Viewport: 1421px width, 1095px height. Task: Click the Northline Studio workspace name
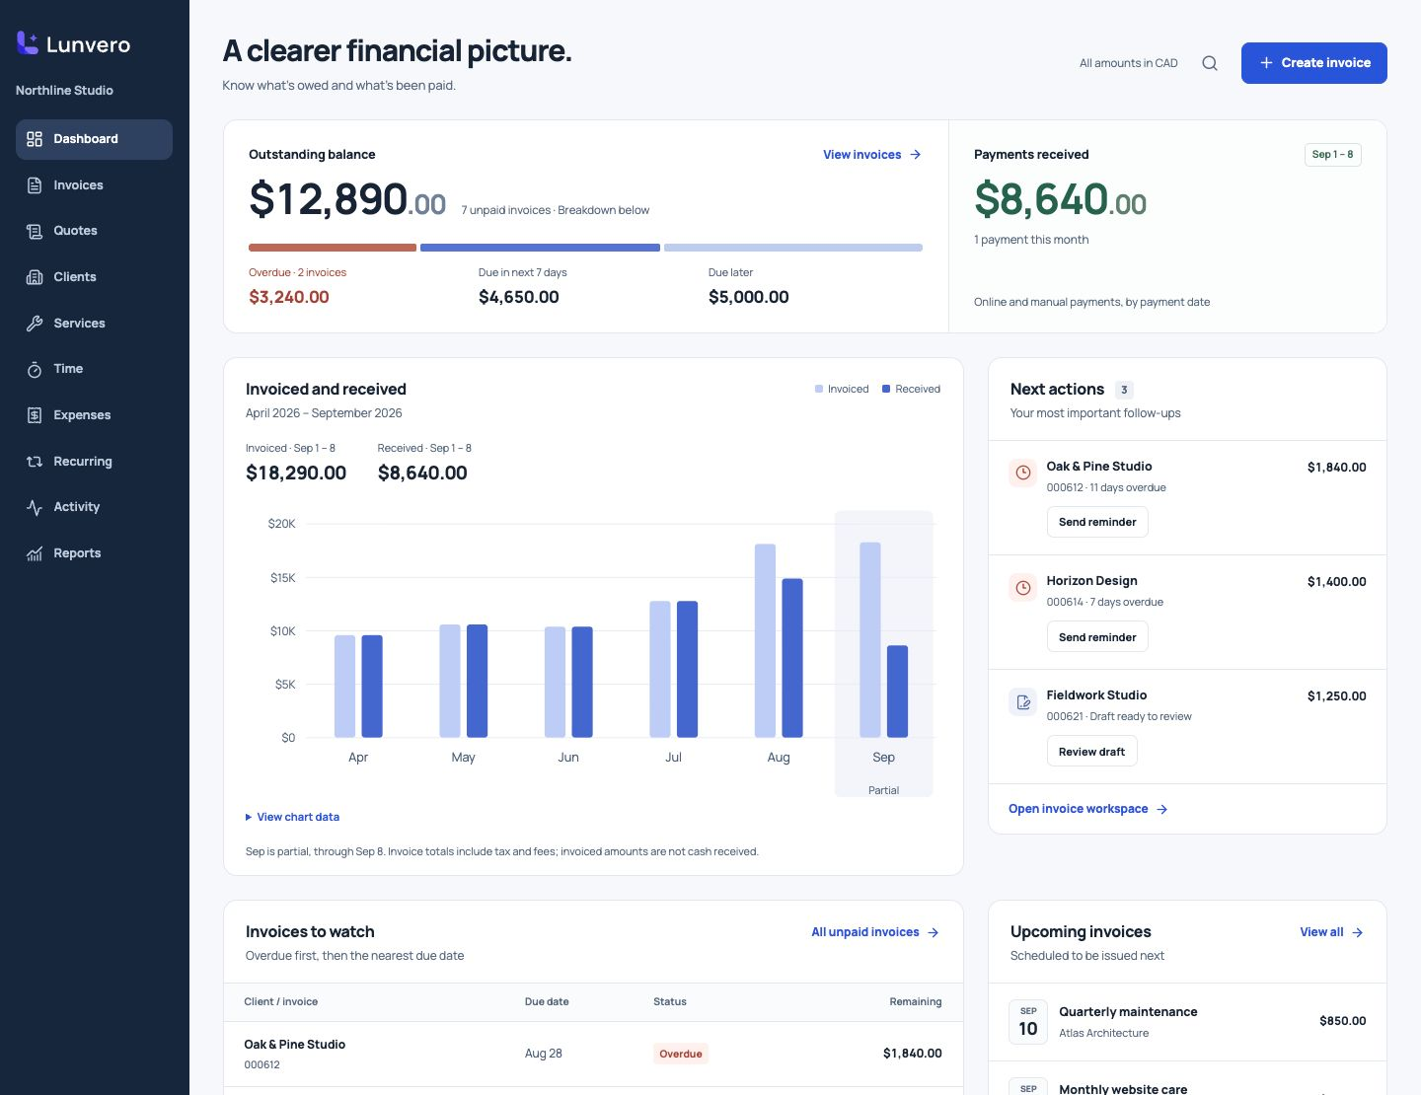tap(64, 90)
